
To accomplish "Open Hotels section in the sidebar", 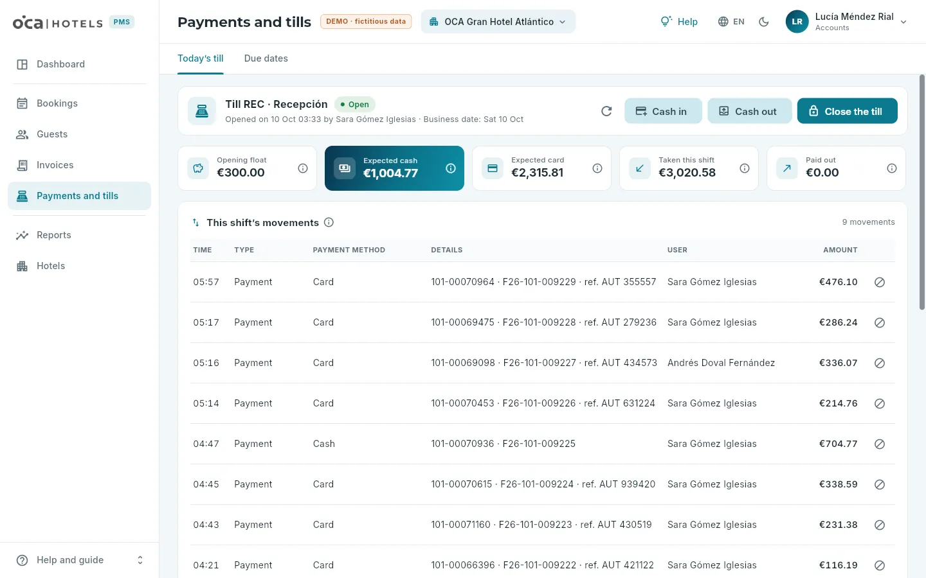I will [80, 266].
